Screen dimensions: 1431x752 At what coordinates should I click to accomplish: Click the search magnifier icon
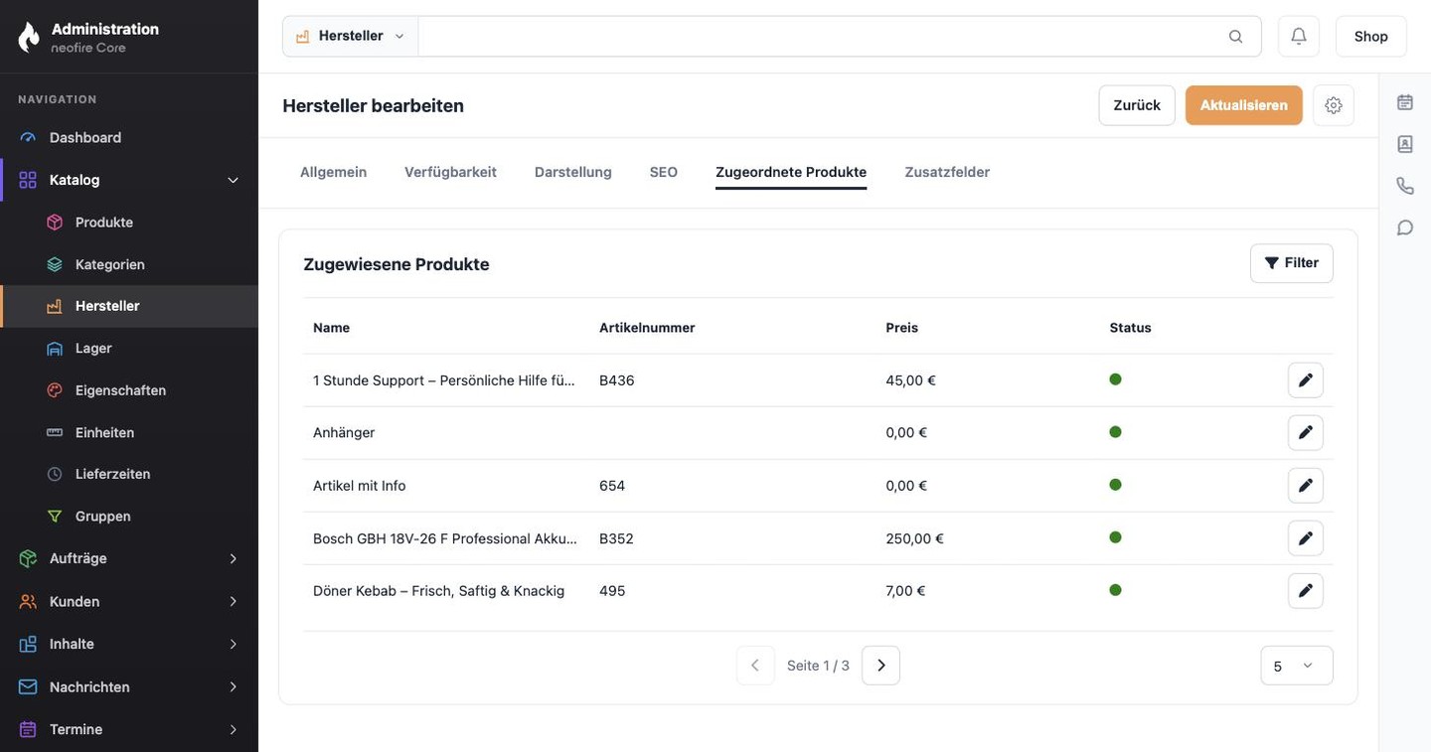[x=1235, y=36]
